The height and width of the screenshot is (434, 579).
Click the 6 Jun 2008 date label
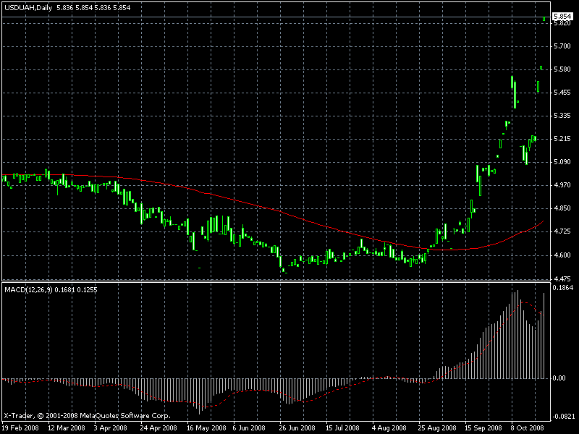(249, 428)
